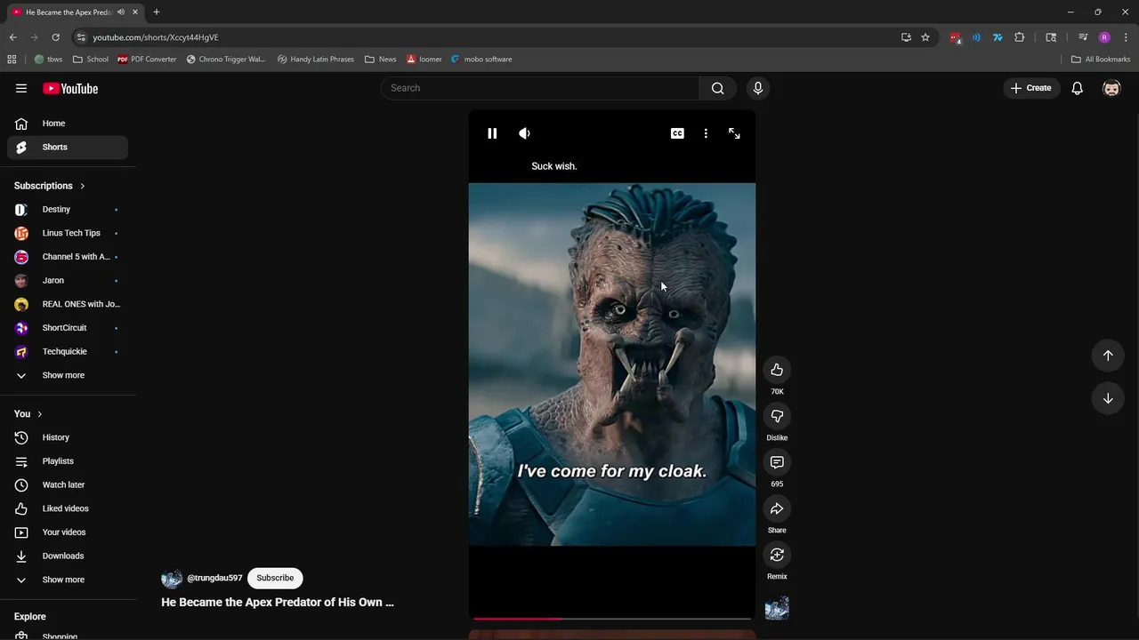Mute the Short's volume
Viewport: 1139px width, 640px height.
[x=524, y=133]
